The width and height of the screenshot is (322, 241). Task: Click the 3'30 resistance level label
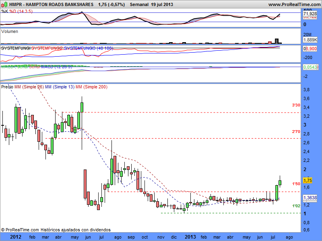tap(296, 105)
